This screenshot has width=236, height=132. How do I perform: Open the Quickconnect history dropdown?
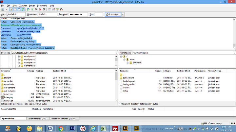click(123, 14)
